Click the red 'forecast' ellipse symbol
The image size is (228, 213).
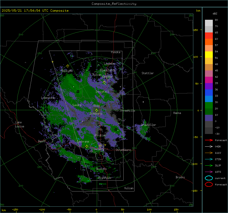click(209, 184)
